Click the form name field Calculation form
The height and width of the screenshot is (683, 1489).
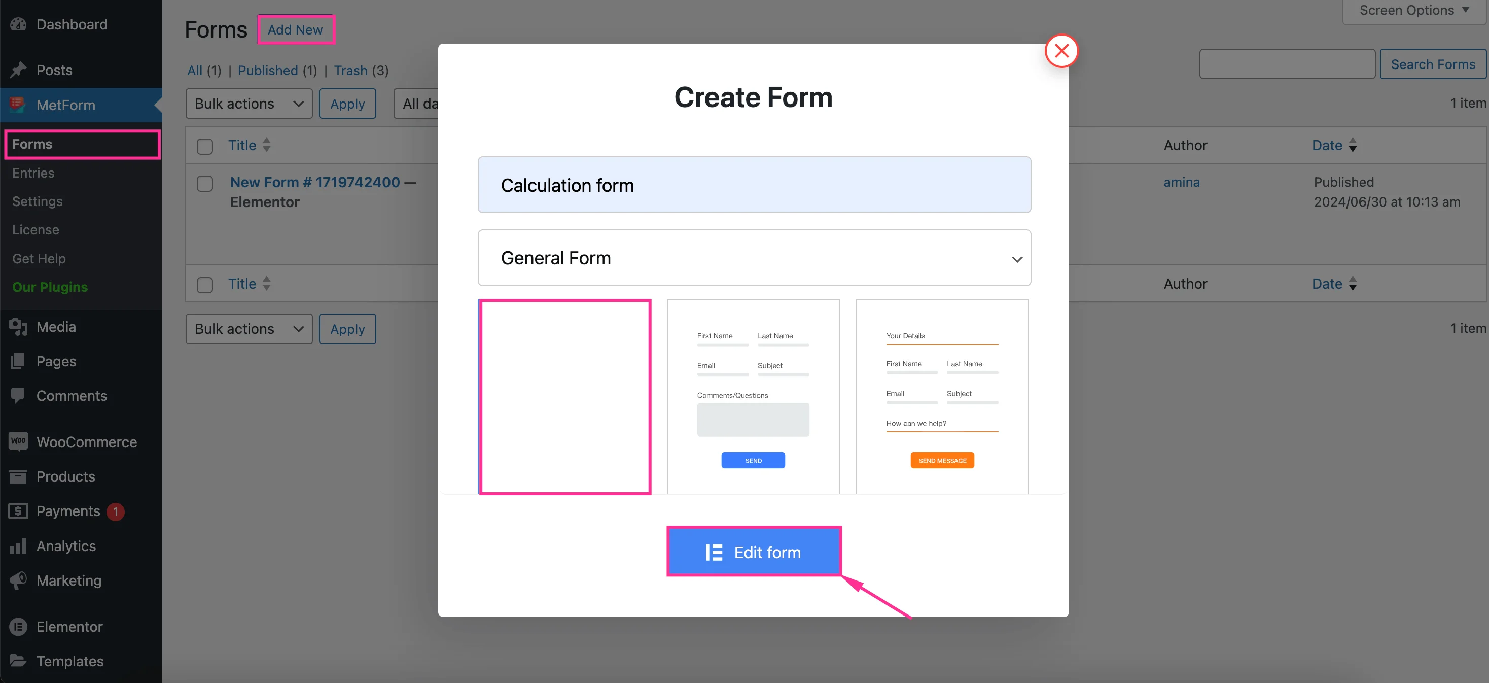(754, 185)
